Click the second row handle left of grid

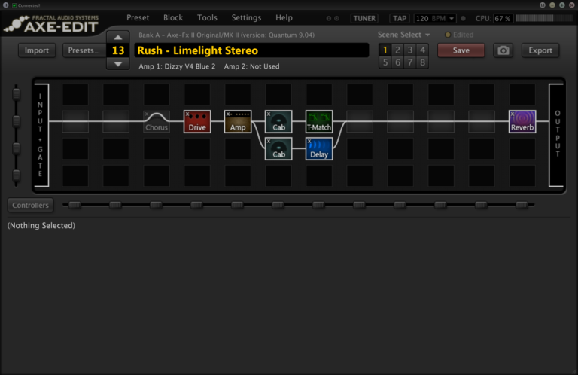tap(17, 121)
